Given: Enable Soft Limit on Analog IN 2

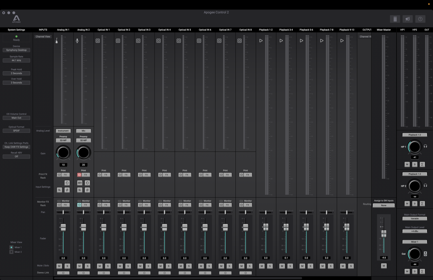Looking at the screenshot, I should 80,190.
